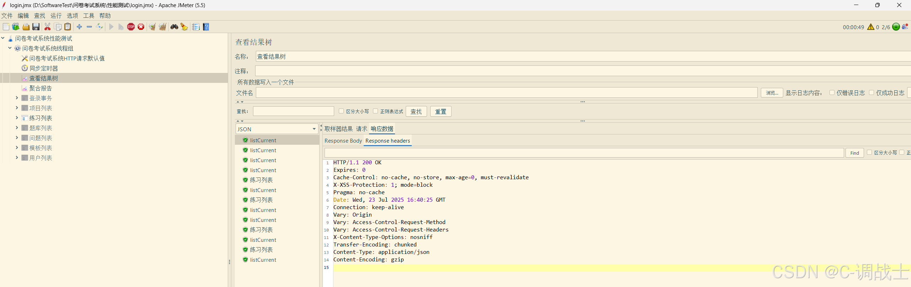Switch to 请求 tab
Viewport: 911px width, 287px height.
coord(362,129)
